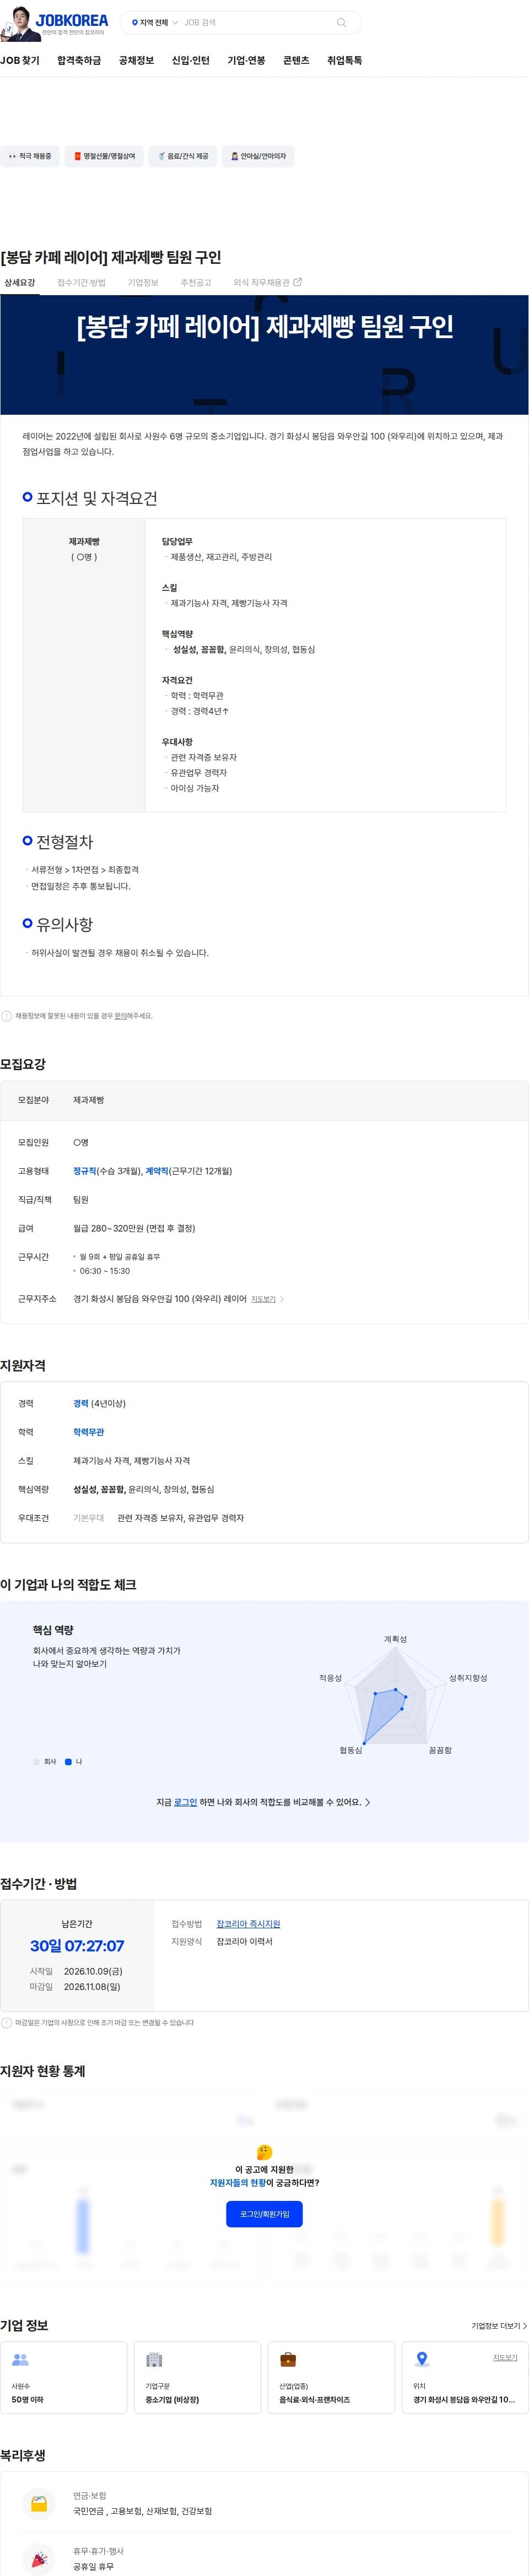This screenshot has height=2576, width=529.
Task: Open the 취업톡톡 menu
Action: (345, 60)
